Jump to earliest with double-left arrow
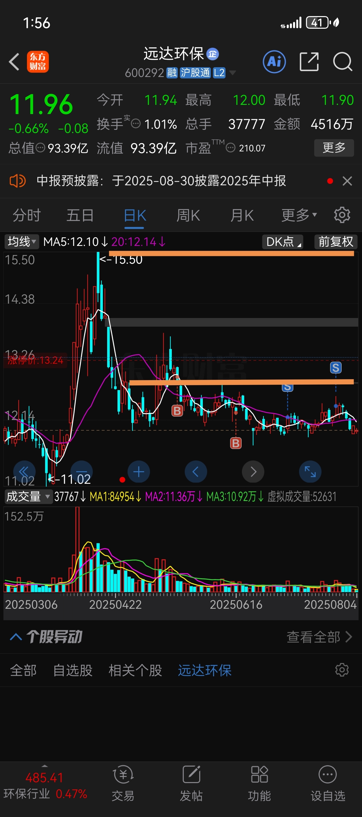This screenshot has height=817, width=362. (x=24, y=472)
